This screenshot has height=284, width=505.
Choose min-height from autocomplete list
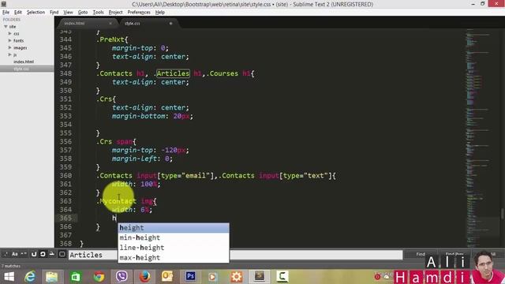pyautogui.click(x=174, y=237)
